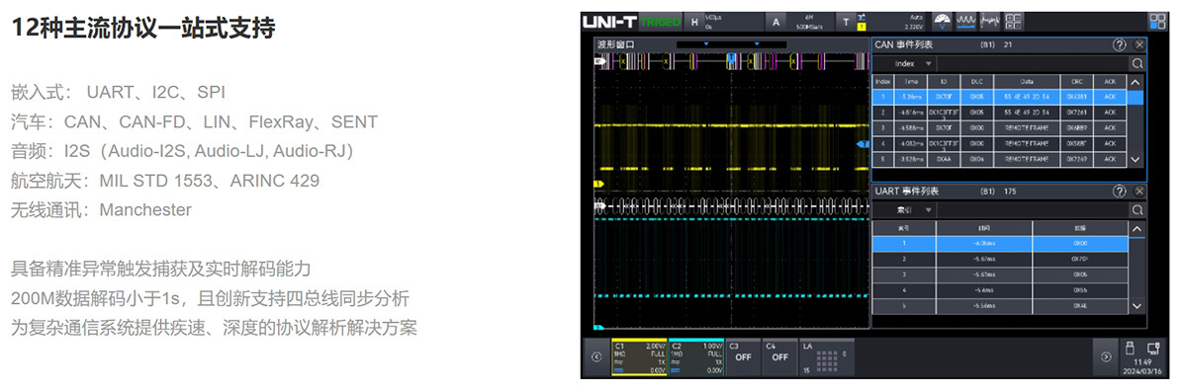Click the down chevron in CAN event list
The width and height of the screenshot is (1187, 390).
click(1136, 159)
